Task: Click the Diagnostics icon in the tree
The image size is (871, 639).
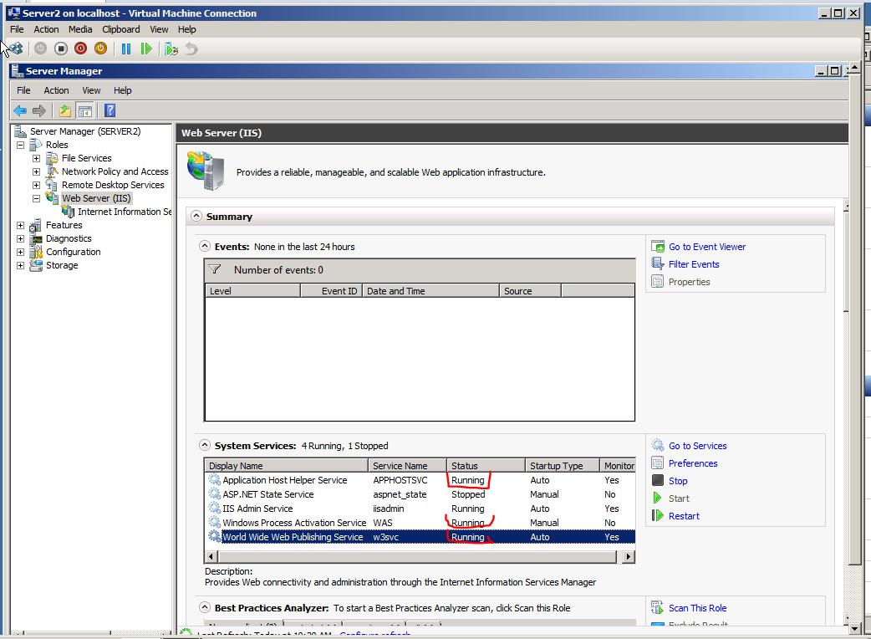Action: pos(36,238)
